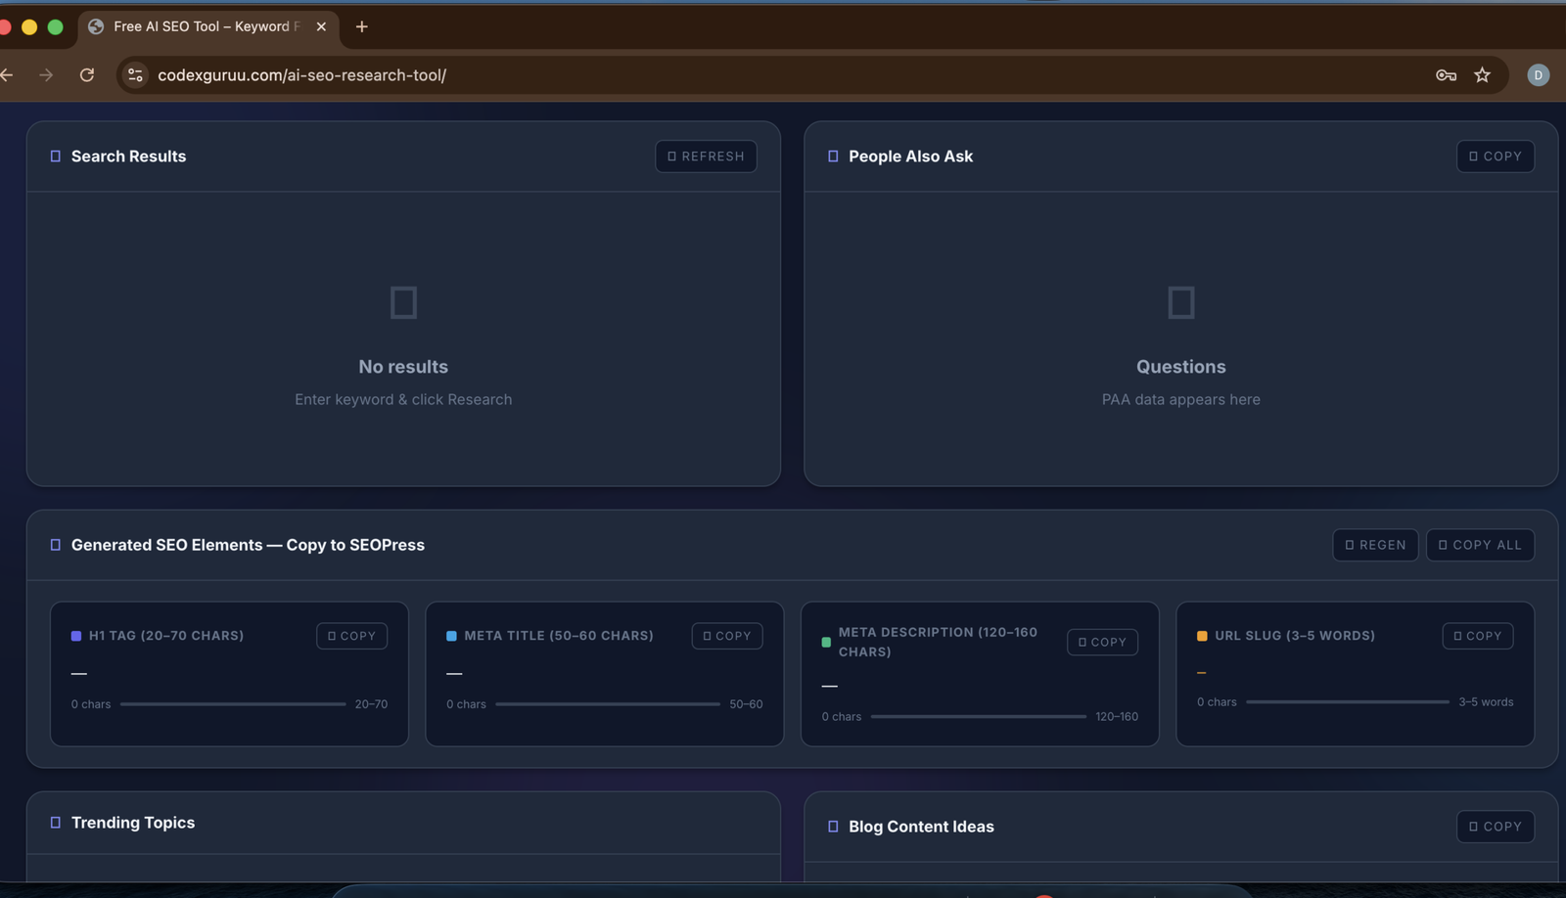The height and width of the screenshot is (898, 1566).
Task: Regenerate the SEO elements with REGEN
Action: (x=1375, y=545)
